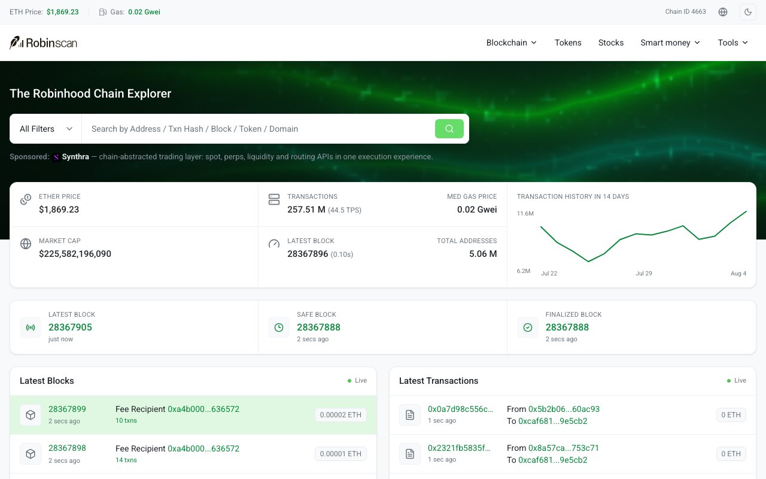
Task: Click the 0.00002 ETH reward badge
Action: point(341,415)
